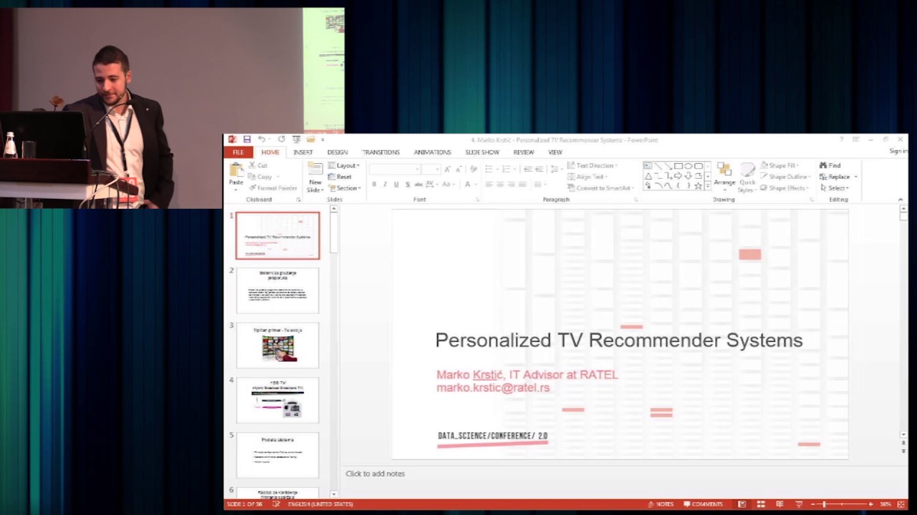Open COMMENTS pane from status bar
917x515 pixels.
[703, 504]
